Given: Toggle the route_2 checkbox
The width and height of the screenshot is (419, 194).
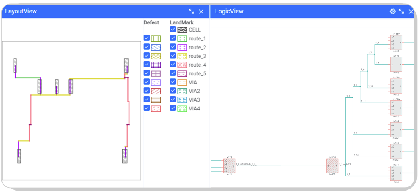Looking at the screenshot, I should (x=173, y=47).
